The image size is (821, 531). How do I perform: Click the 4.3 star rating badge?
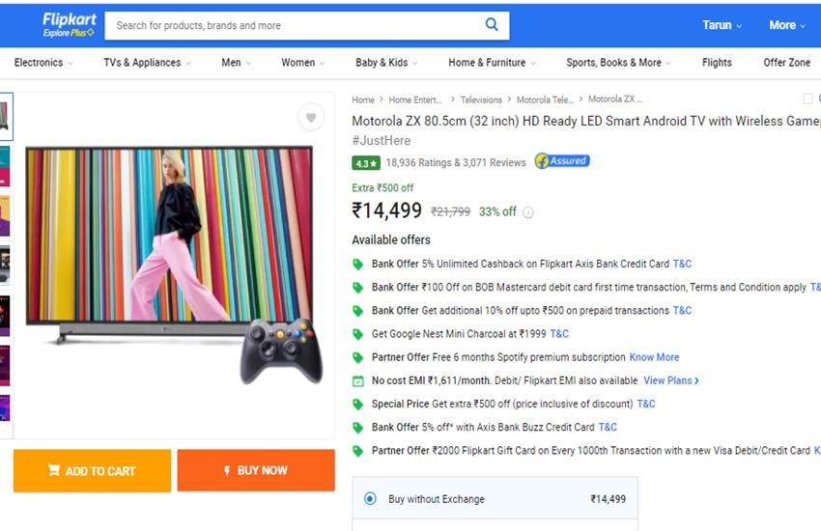tap(365, 162)
